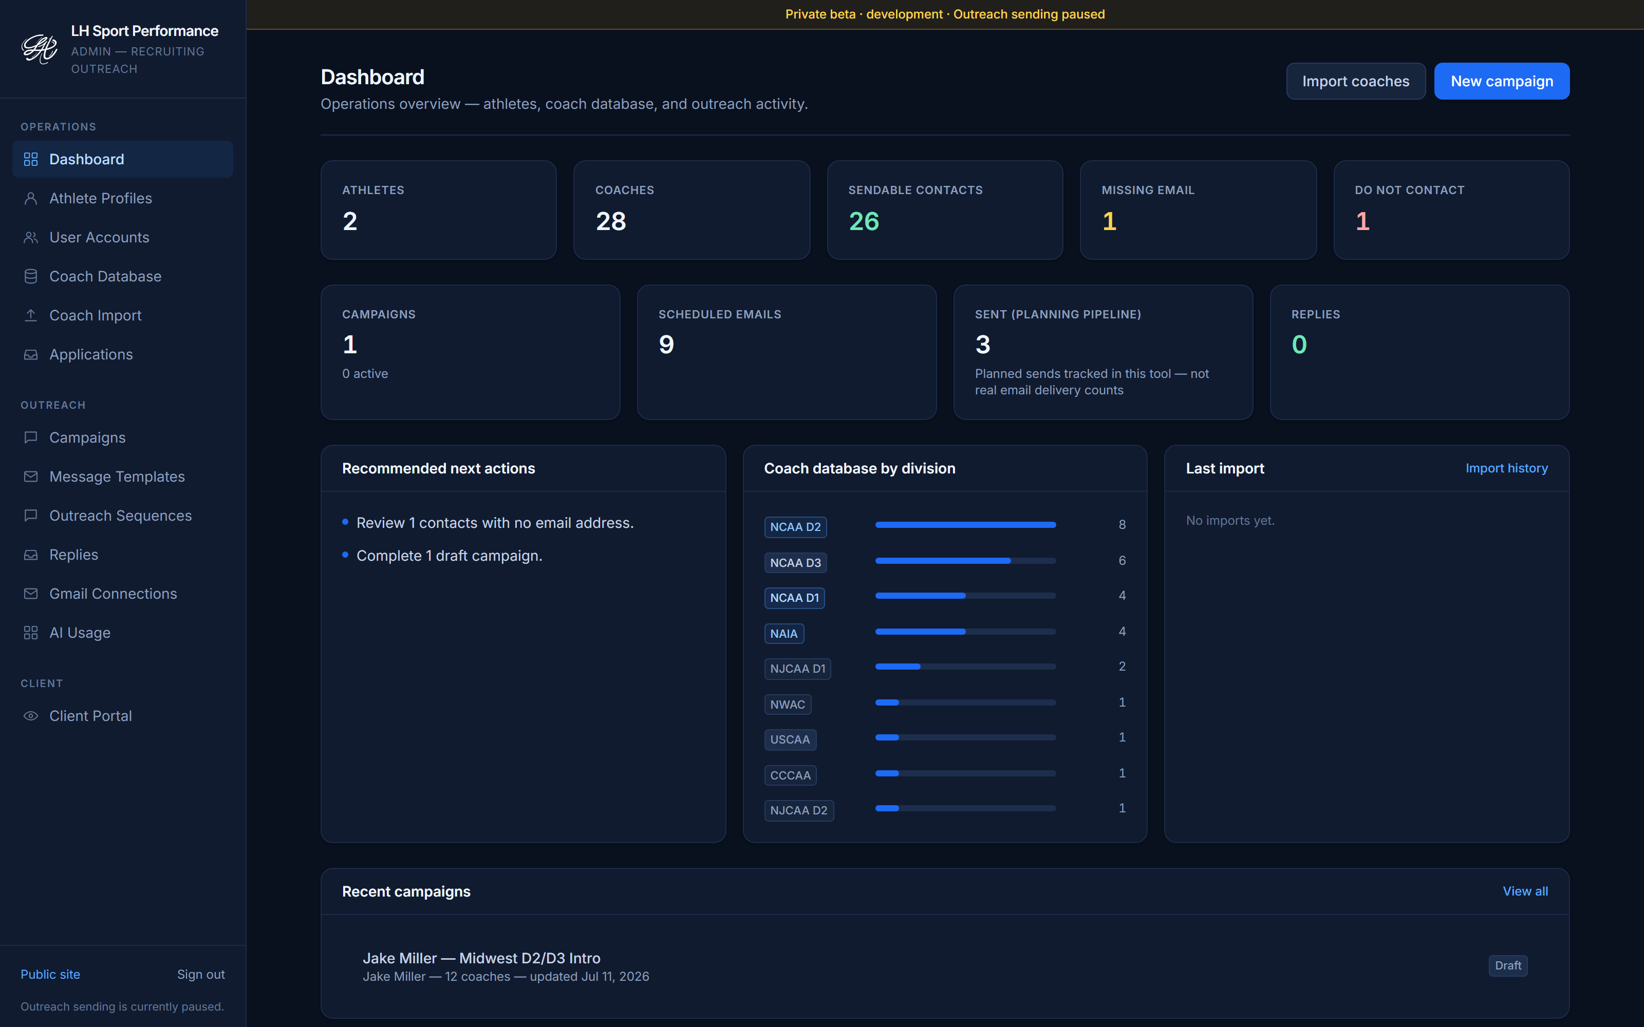Navigate to Coach Database
The image size is (1644, 1027).
point(122,276)
